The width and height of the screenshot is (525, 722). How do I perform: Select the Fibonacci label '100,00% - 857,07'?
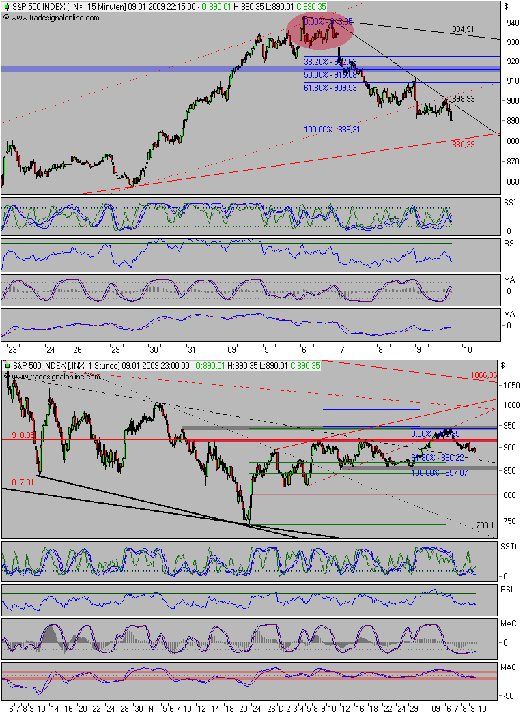[440, 472]
